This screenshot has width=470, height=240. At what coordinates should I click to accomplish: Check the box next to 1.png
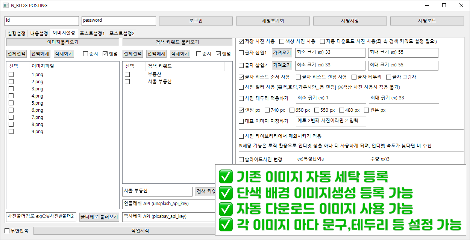coord(11,75)
